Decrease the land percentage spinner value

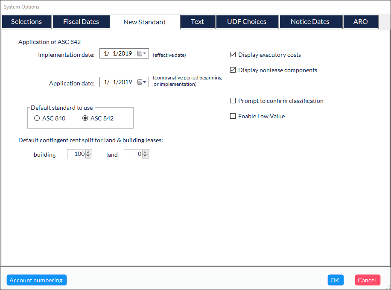click(145, 156)
